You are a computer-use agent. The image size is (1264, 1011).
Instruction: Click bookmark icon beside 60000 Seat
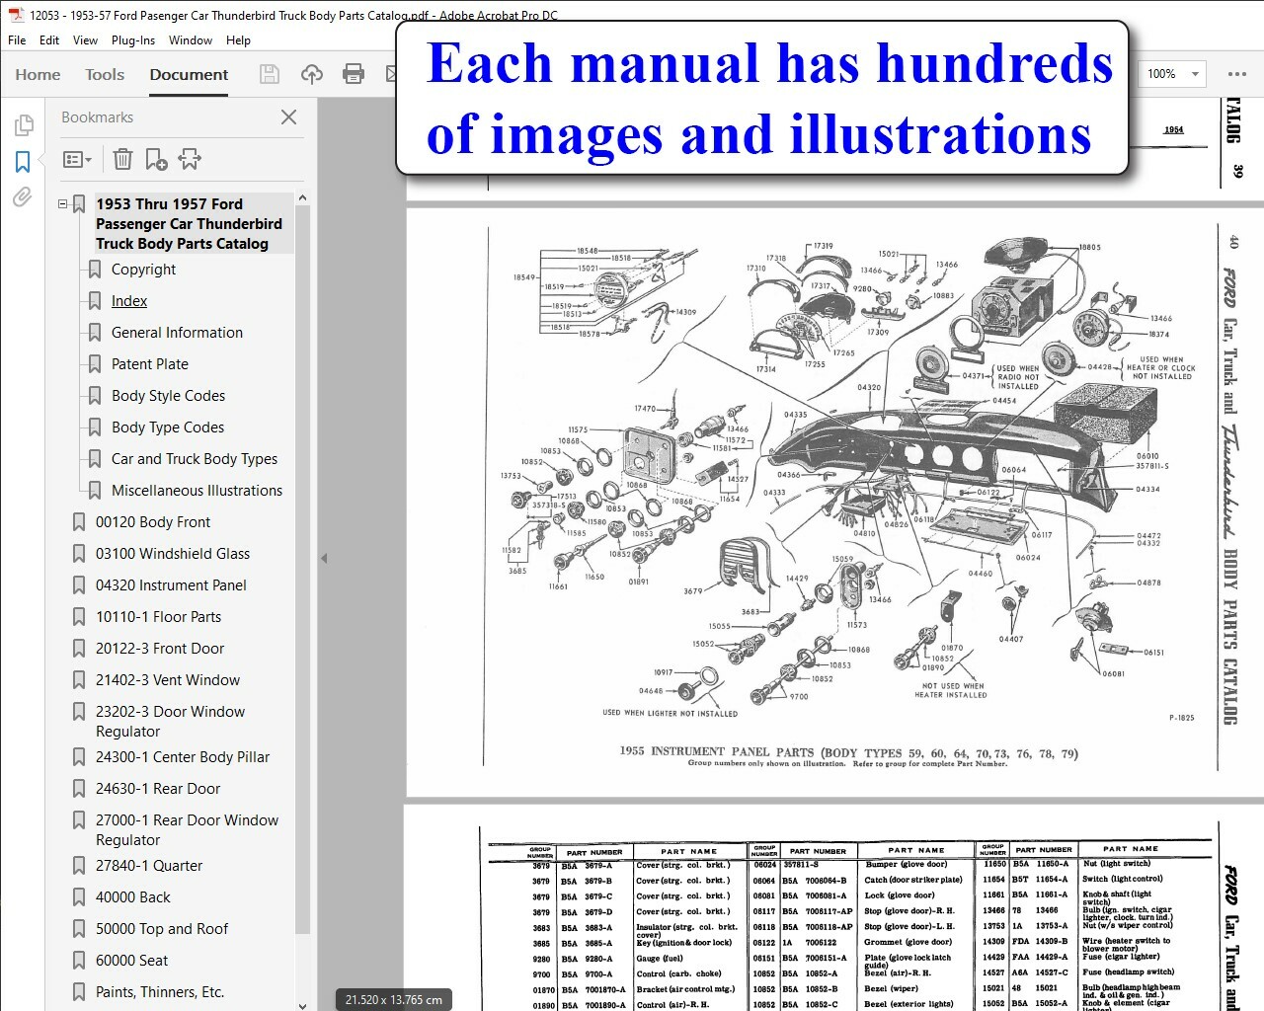tap(79, 961)
